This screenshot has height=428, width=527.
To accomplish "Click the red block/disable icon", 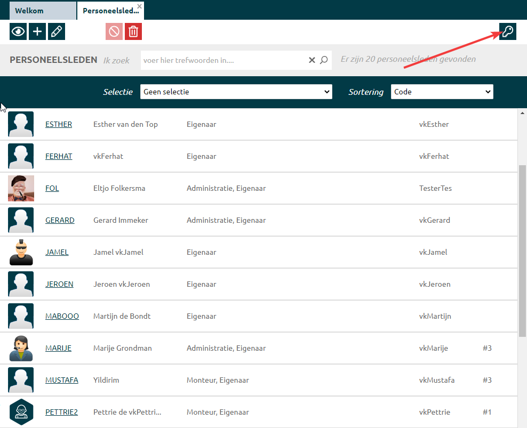I will point(114,31).
